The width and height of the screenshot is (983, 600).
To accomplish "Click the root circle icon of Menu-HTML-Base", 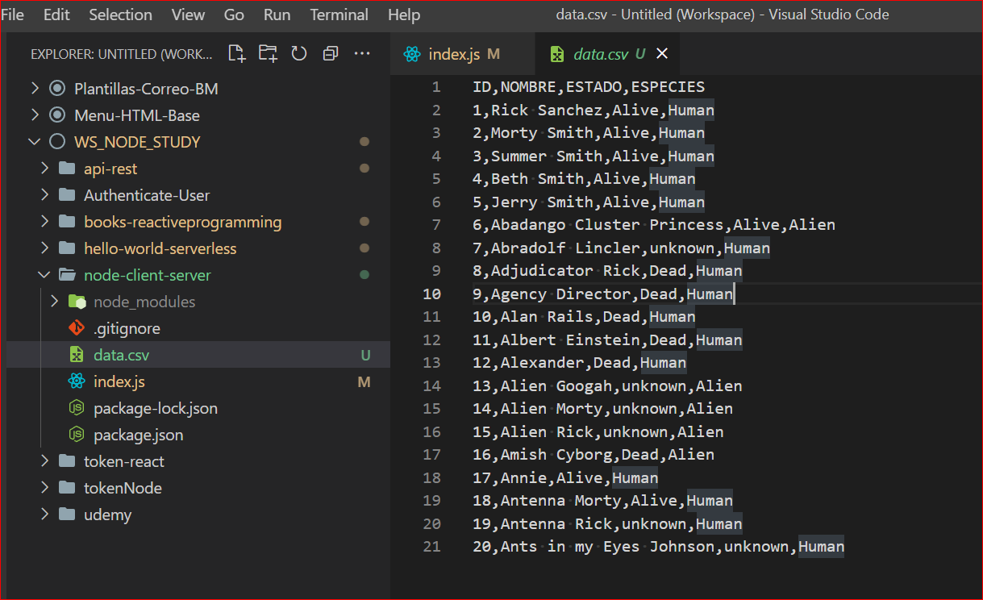I will [56, 115].
